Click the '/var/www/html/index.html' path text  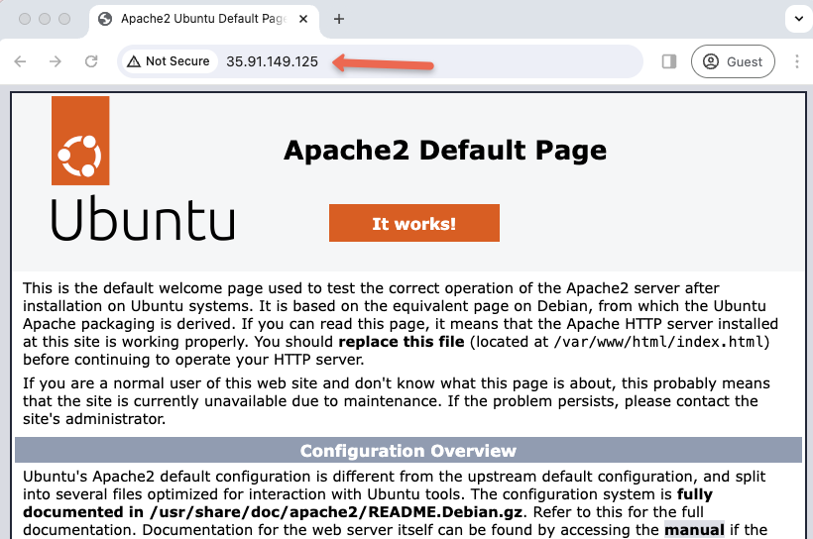click(x=659, y=342)
